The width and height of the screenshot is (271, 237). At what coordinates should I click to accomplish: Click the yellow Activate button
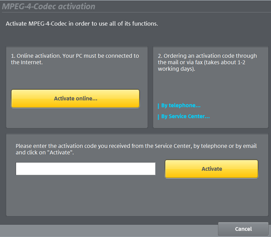click(x=212, y=169)
